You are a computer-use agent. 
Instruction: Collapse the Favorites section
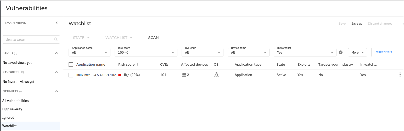tap(57, 72)
